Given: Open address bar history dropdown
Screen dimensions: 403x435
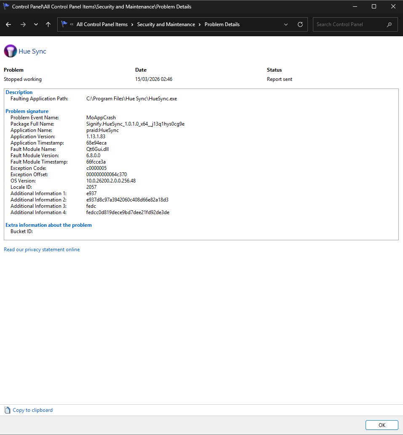Looking at the screenshot, I should (x=286, y=24).
